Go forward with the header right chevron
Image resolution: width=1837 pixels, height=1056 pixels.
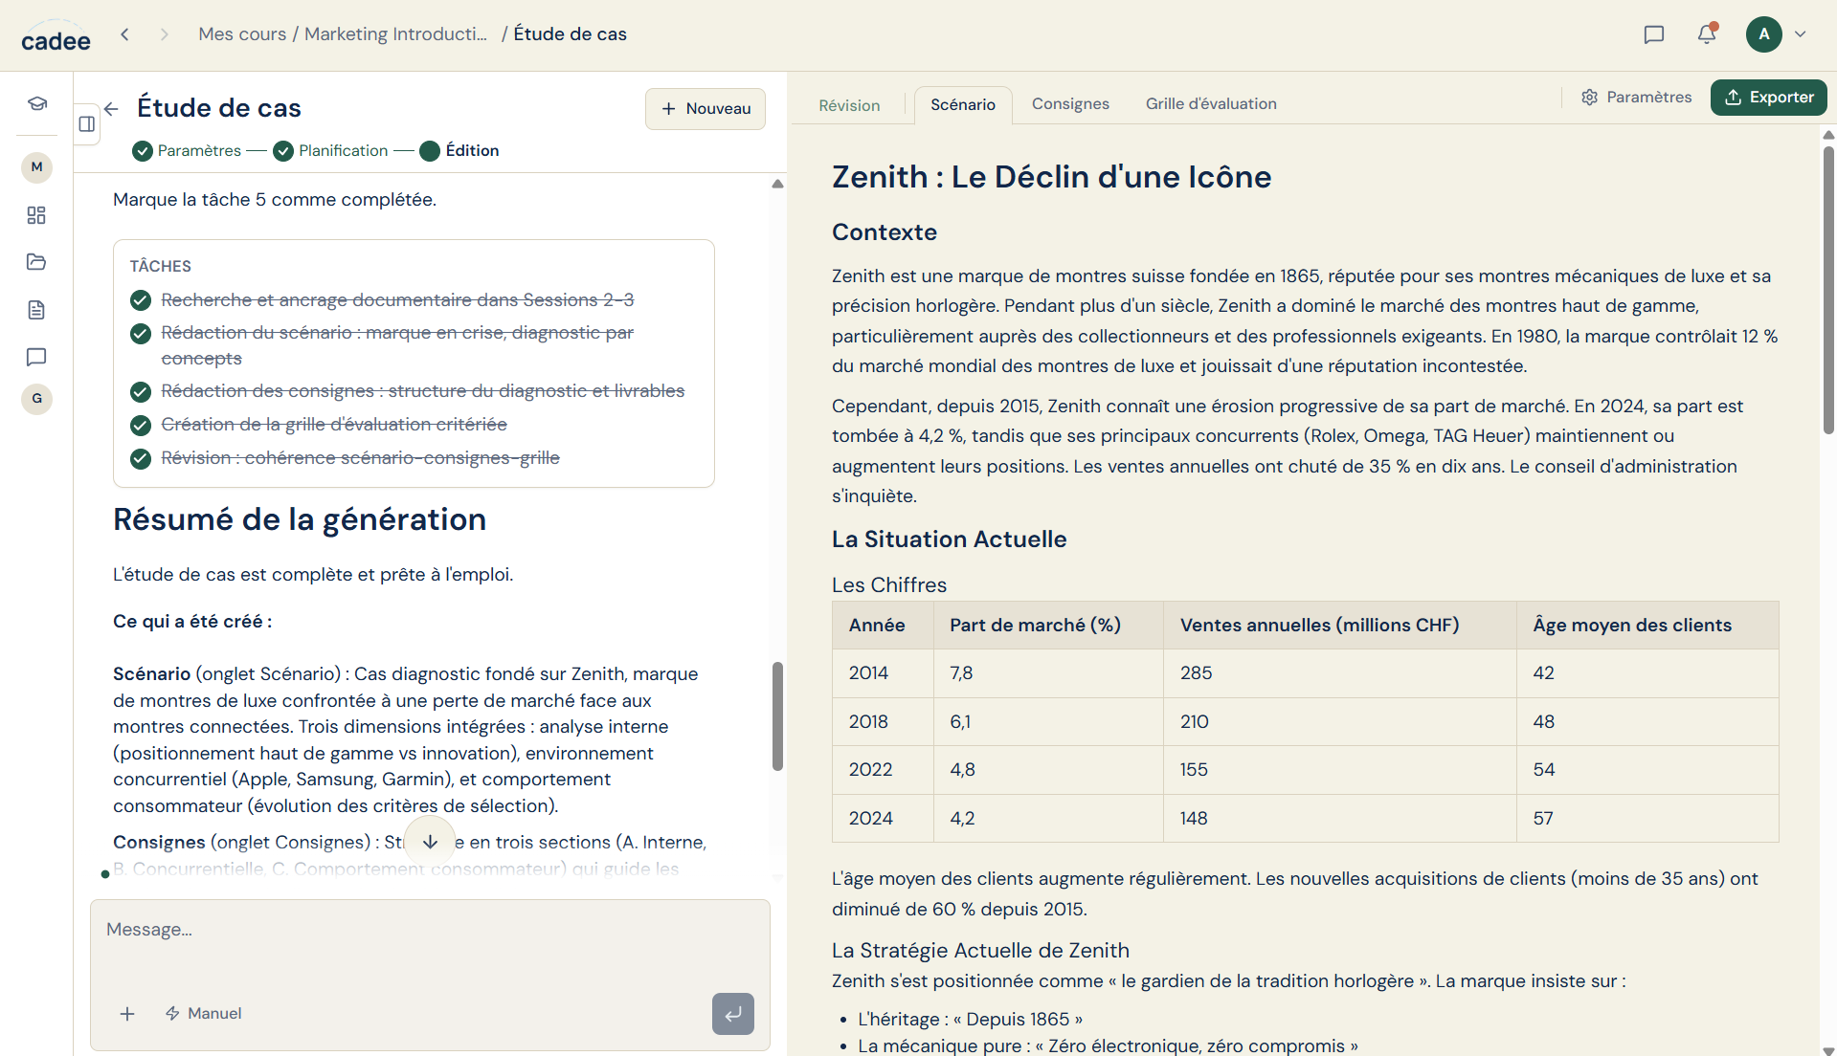tap(165, 34)
